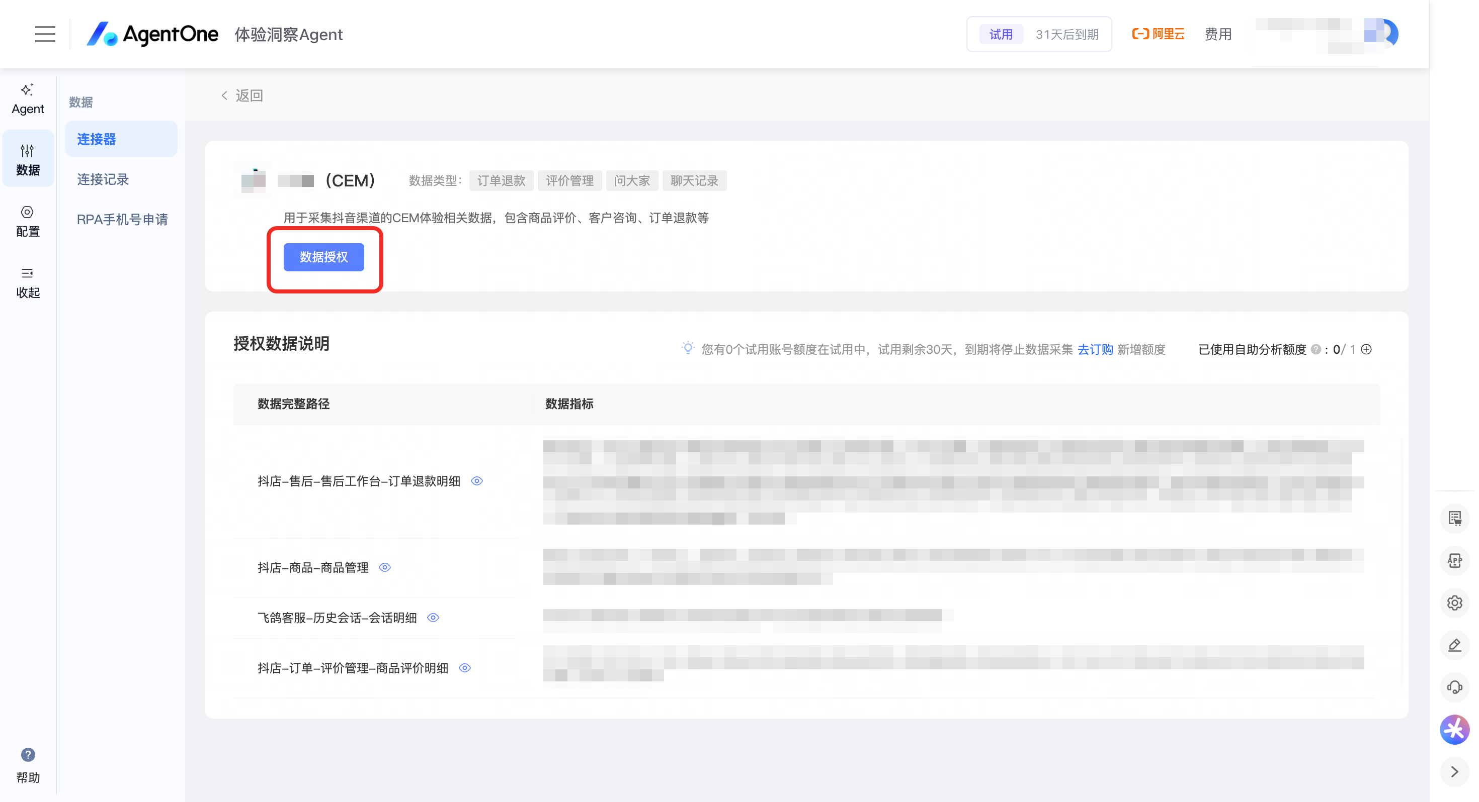Toggle eye icon beside 抖店-商品-商品管理
This screenshot has height=802, width=1479.
point(385,567)
